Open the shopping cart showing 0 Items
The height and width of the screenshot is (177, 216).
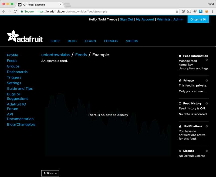tap(198, 19)
